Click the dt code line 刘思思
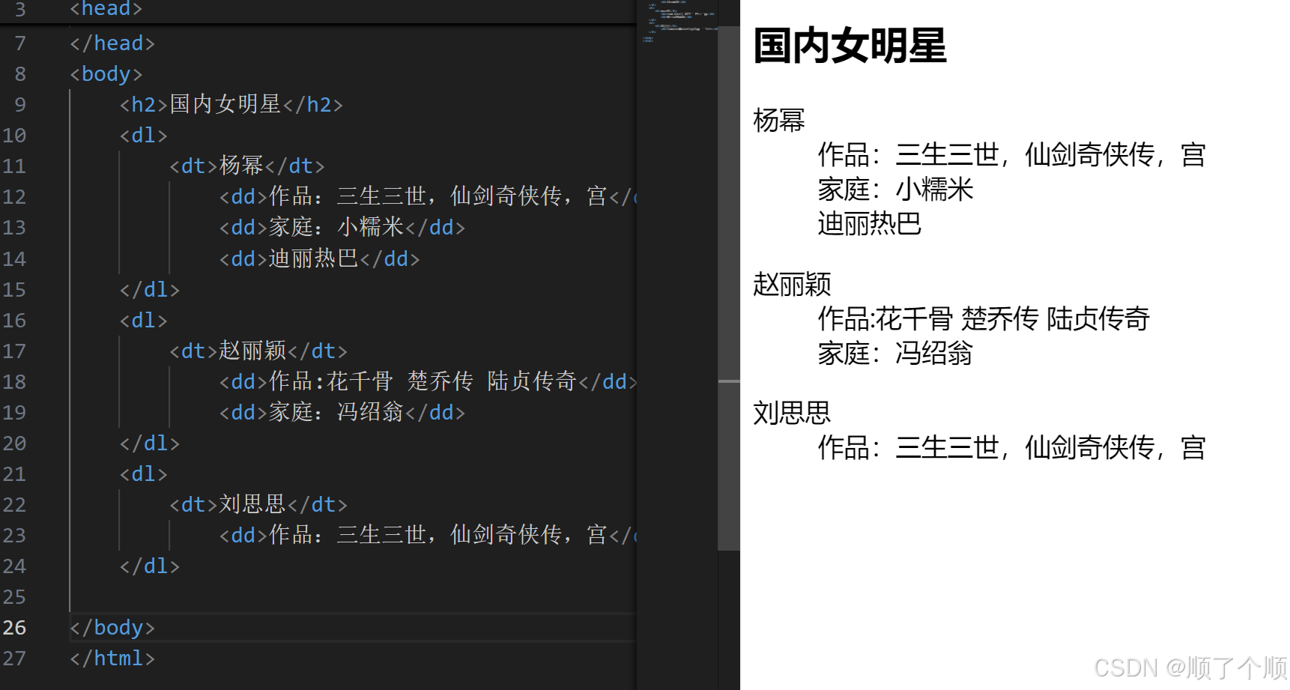This screenshot has height=690, width=1290. [x=258, y=505]
